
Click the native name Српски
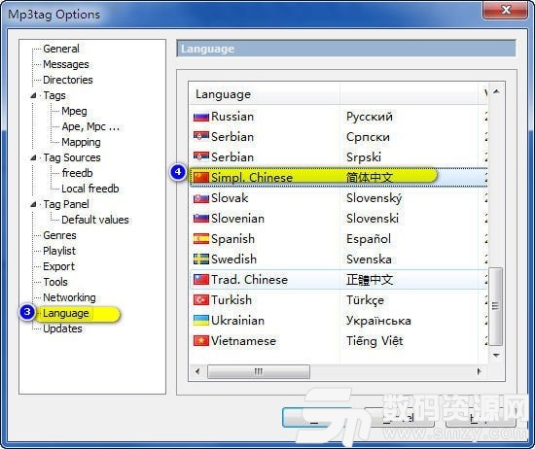368,137
